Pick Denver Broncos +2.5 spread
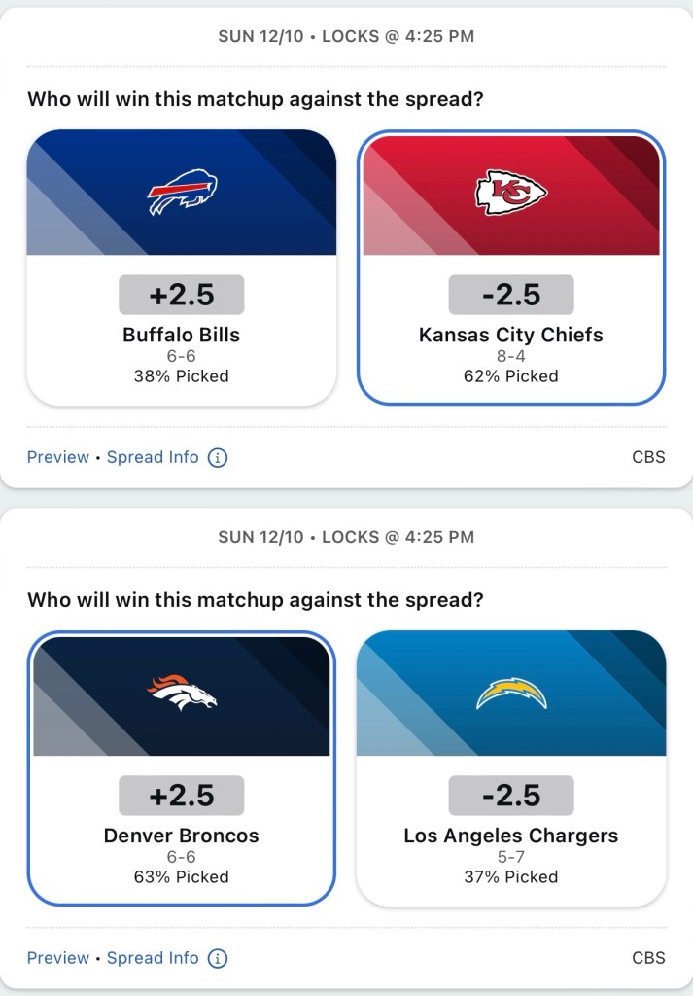Viewport: 693px width, 996px height. 182,795
